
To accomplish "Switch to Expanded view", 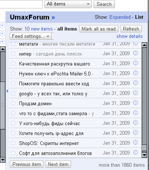I will click(x=120, y=17).
